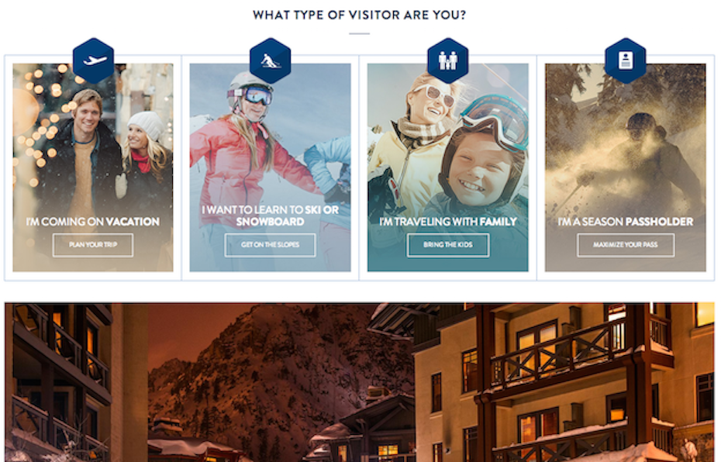Screen dimensions: 721x462
Task: Open I'm Traveling With Family heading
Action: (x=448, y=222)
